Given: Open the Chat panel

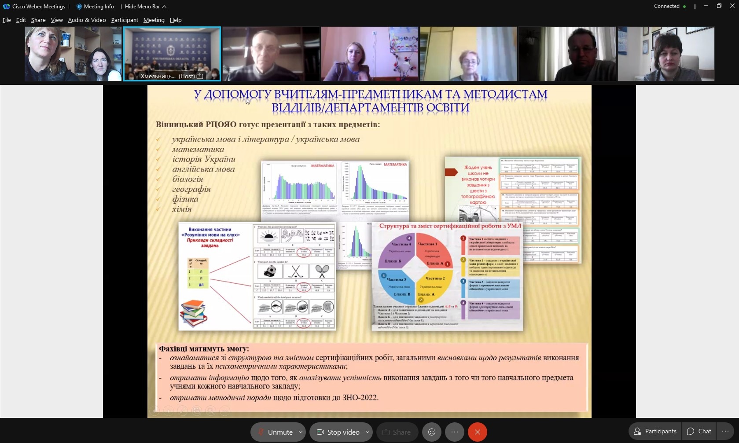Looking at the screenshot, I should click(699, 431).
